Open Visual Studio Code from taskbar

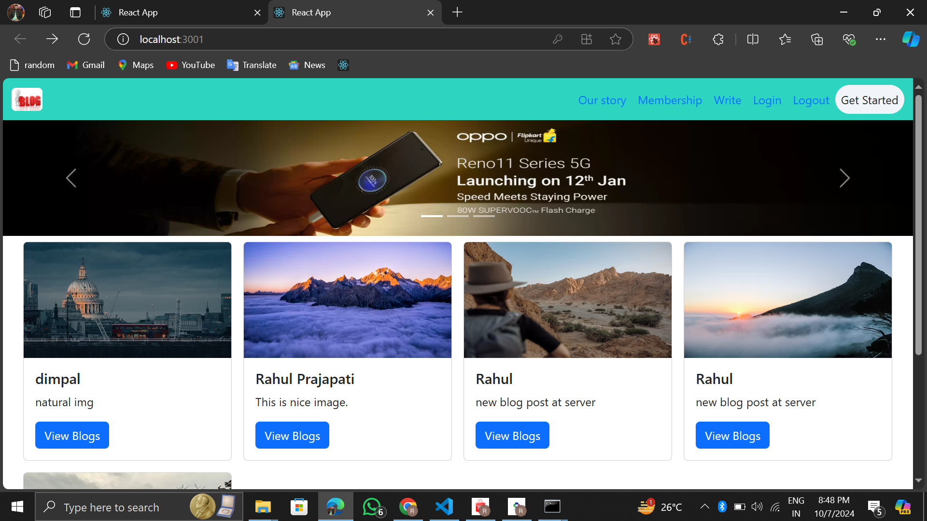[444, 507]
